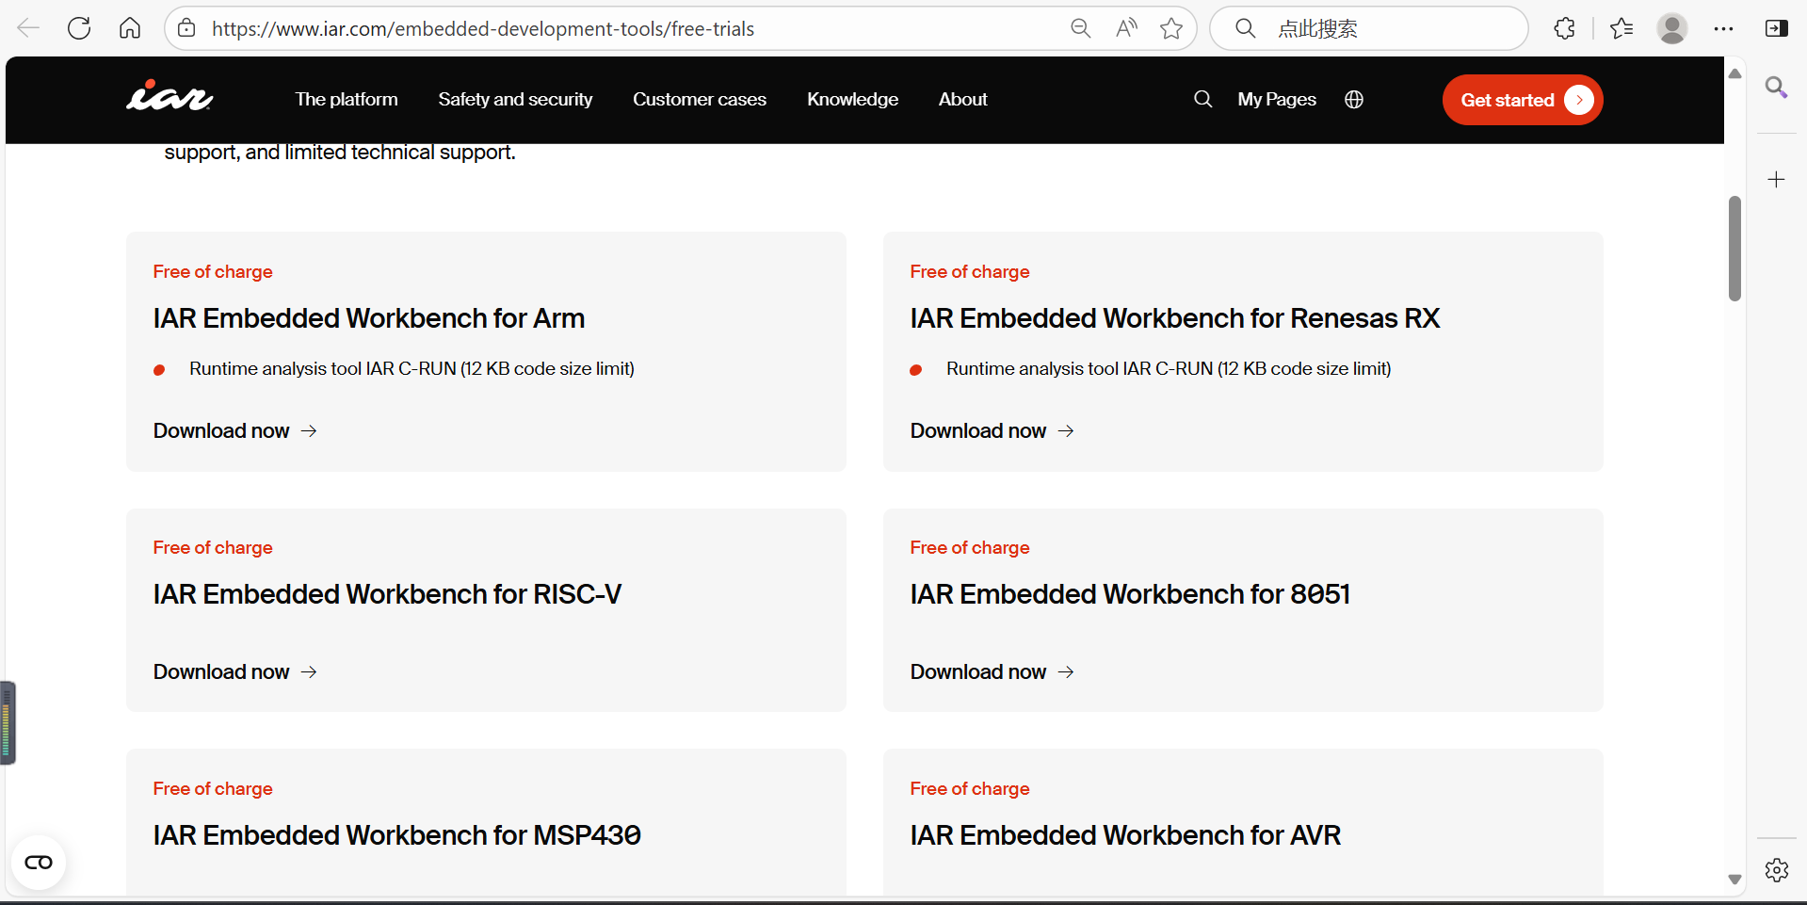
Task: Open browser settings and more menu
Action: click(1723, 28)
